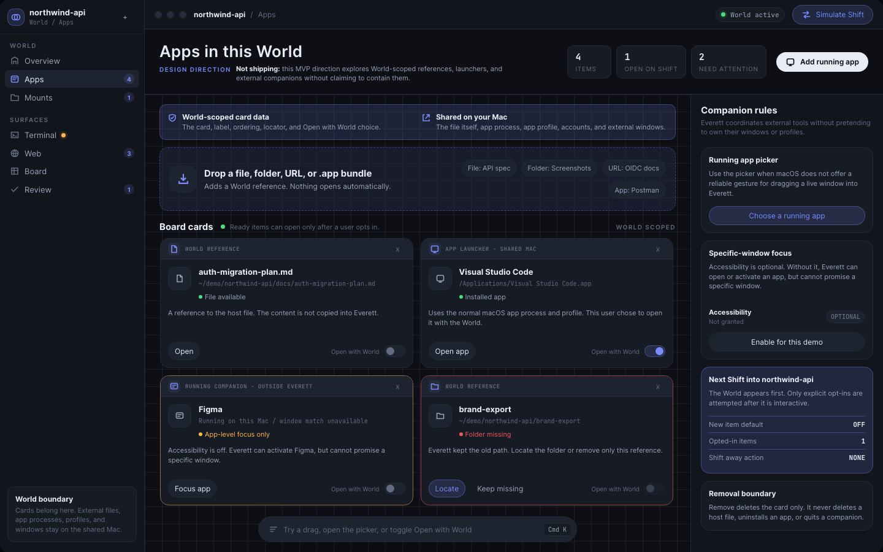Image resolution: width=883 pixels, height=552 pixels.
Task: Click Keep missing on brand-export card
Action: coord(500,489)
